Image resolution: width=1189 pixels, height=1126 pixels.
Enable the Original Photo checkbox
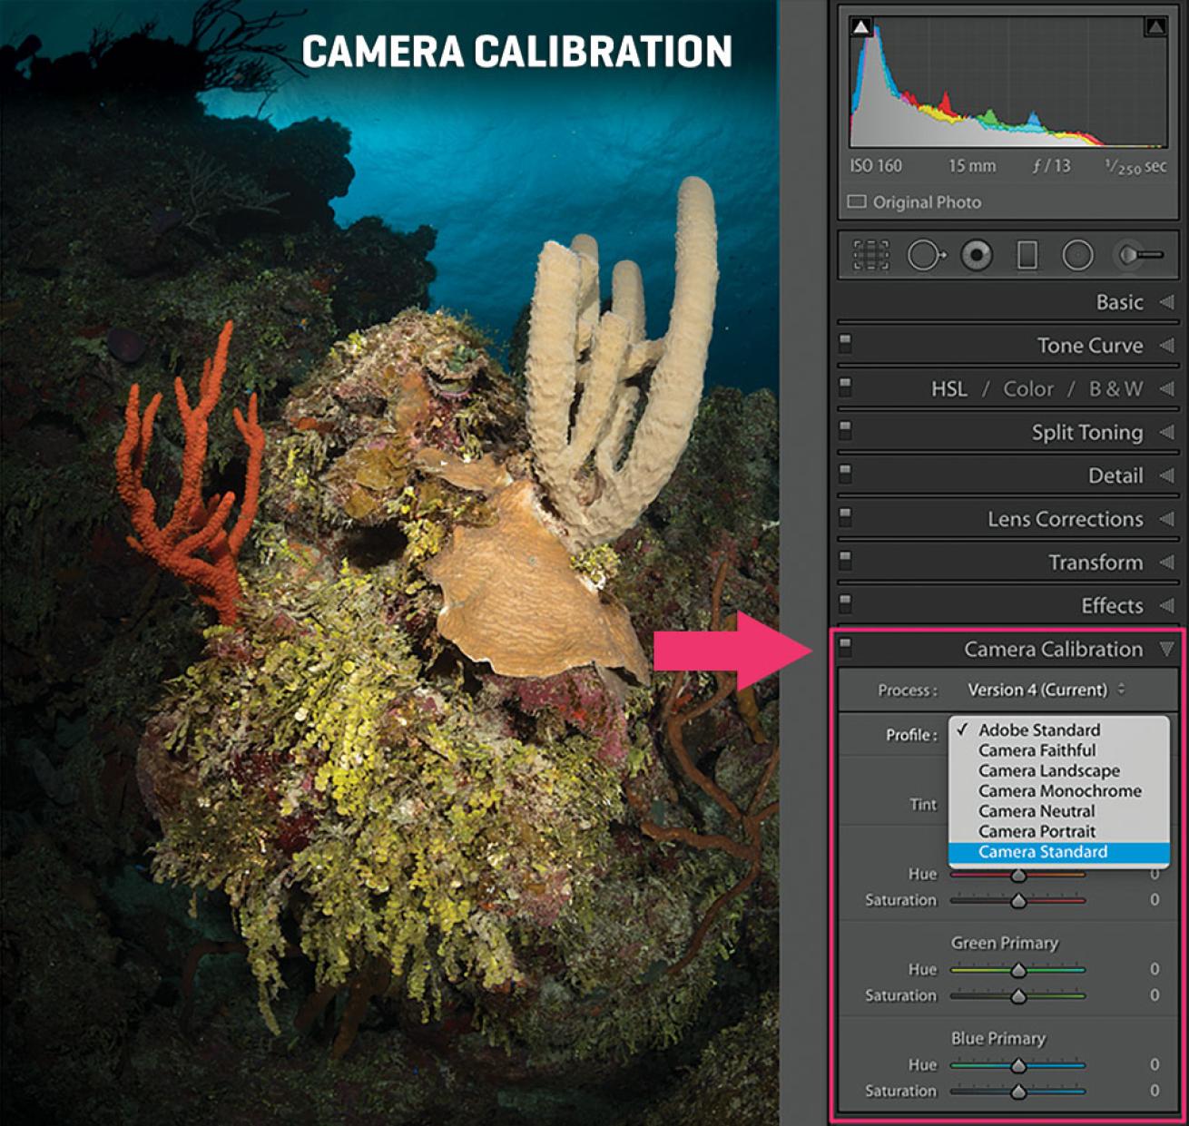click(x=857, y=201)
